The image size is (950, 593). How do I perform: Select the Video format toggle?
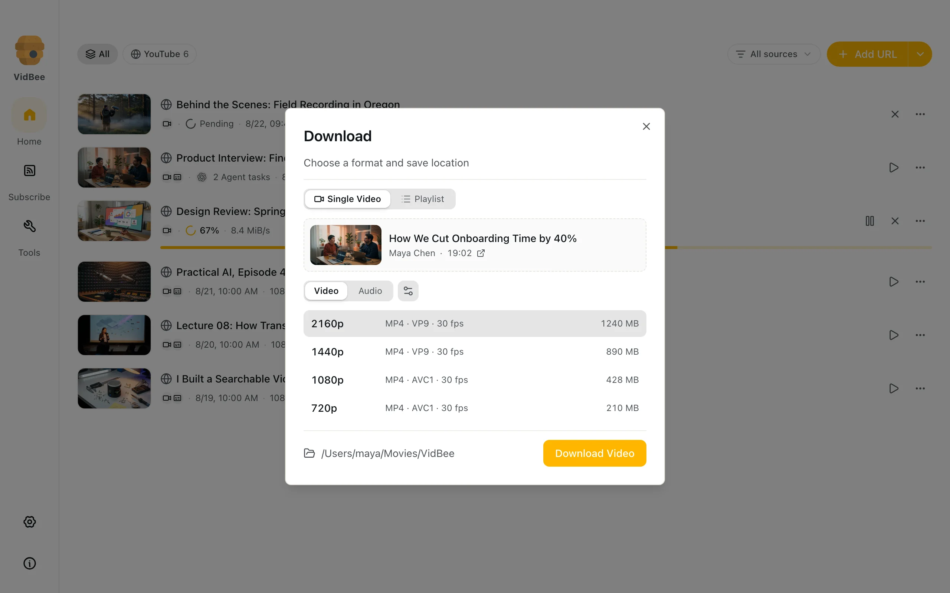tap(326, 291)
